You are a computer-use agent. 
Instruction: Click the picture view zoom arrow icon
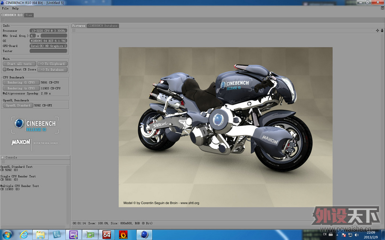[x=382, y=31]
